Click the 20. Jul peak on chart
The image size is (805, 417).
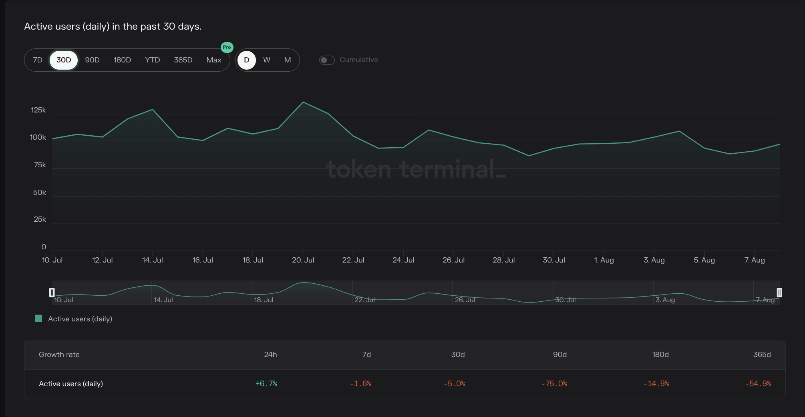(x=303, y=102)
